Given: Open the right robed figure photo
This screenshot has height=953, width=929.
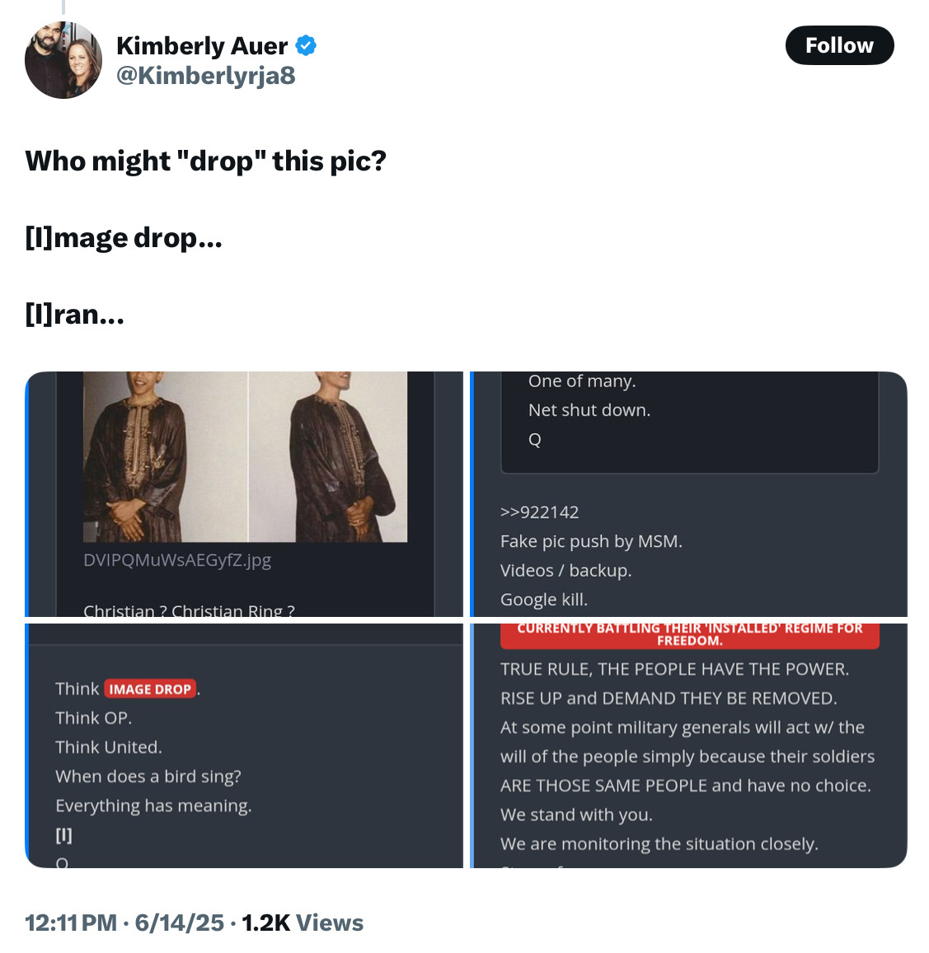Looking at the screenshot, I should pyautogui.click(x=328, y=457).
